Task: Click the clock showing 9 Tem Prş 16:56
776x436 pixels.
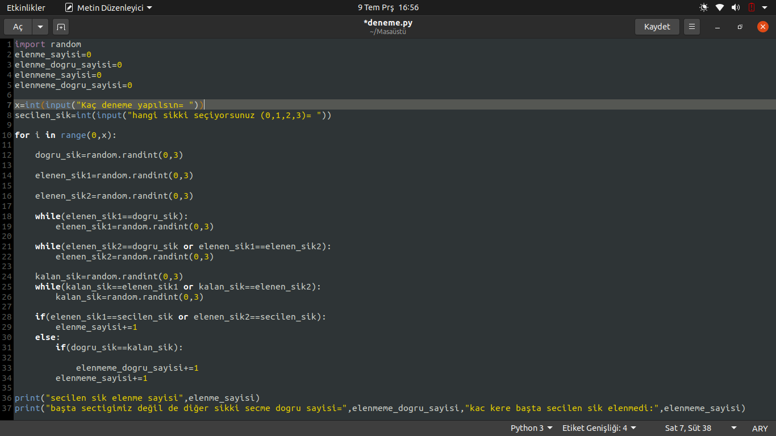Action: coord(388,7)
